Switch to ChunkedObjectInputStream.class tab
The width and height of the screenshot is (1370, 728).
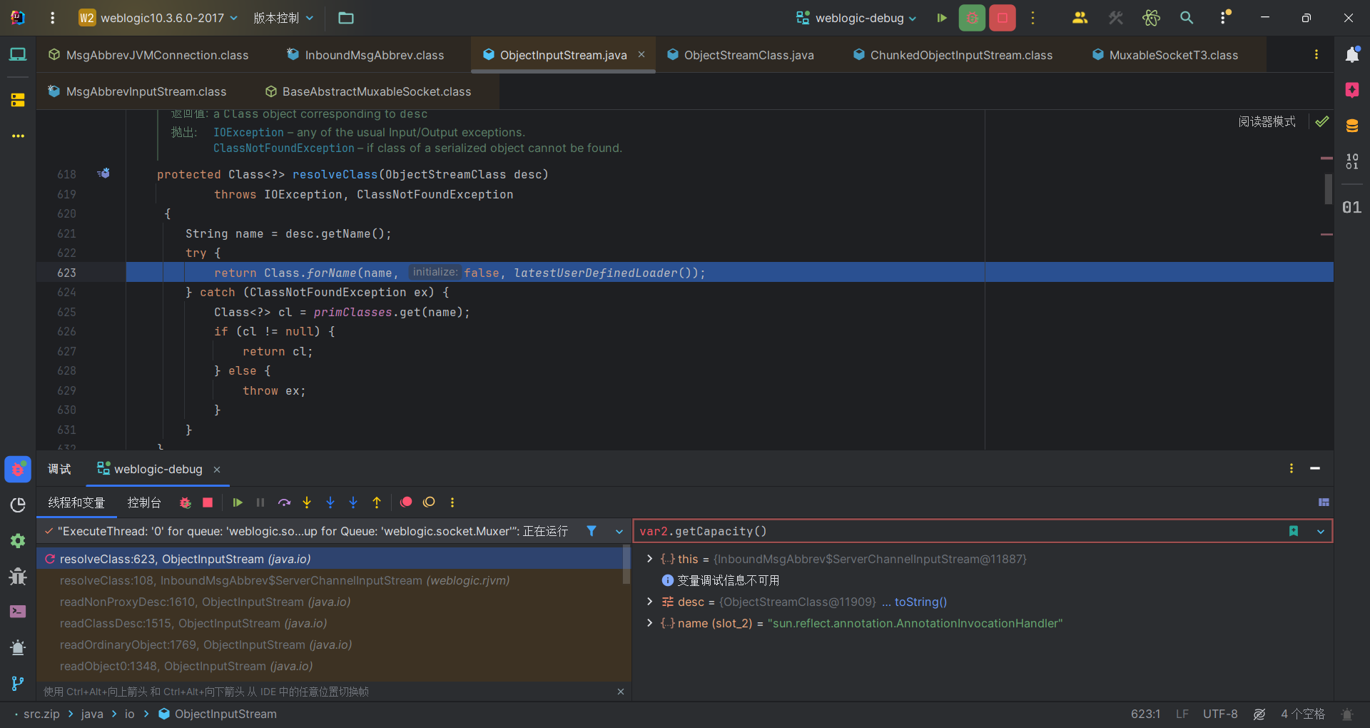click(953, 55)
